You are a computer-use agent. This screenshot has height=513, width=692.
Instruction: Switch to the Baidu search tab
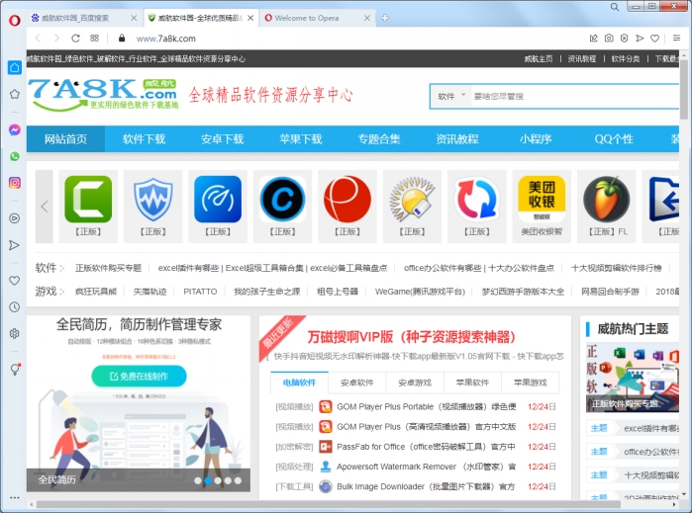84,18
